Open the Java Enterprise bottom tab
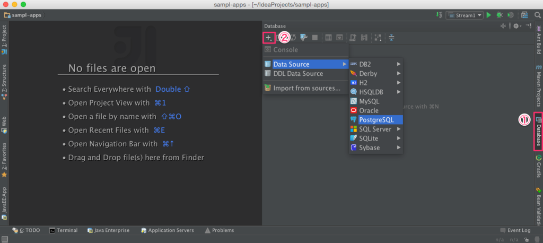543x243 pixels. (108, 230)
